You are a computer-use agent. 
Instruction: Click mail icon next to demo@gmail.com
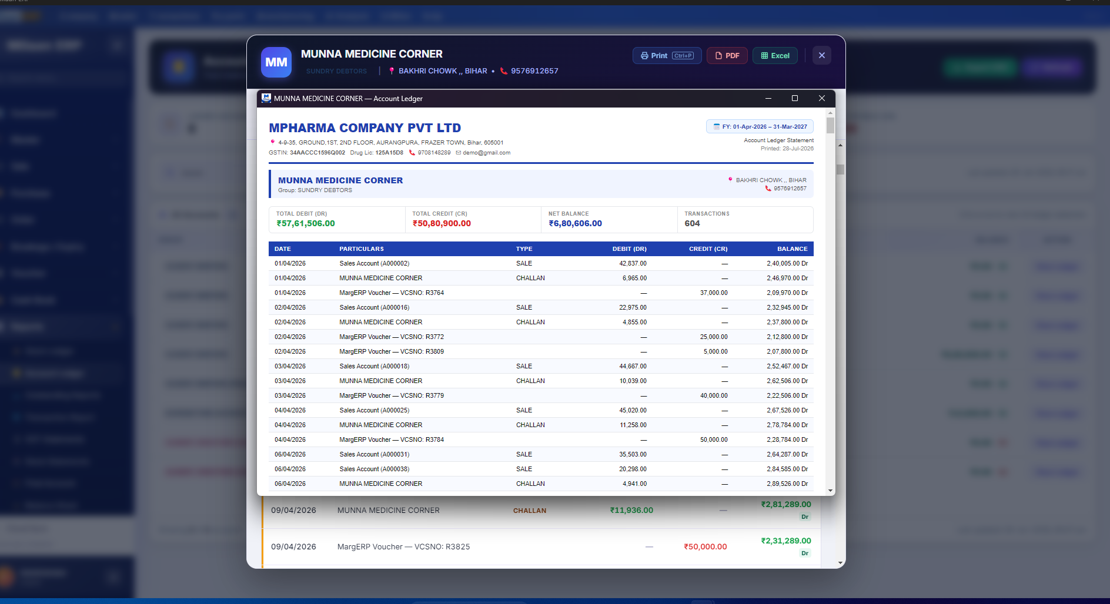click(x=459, y=153)
